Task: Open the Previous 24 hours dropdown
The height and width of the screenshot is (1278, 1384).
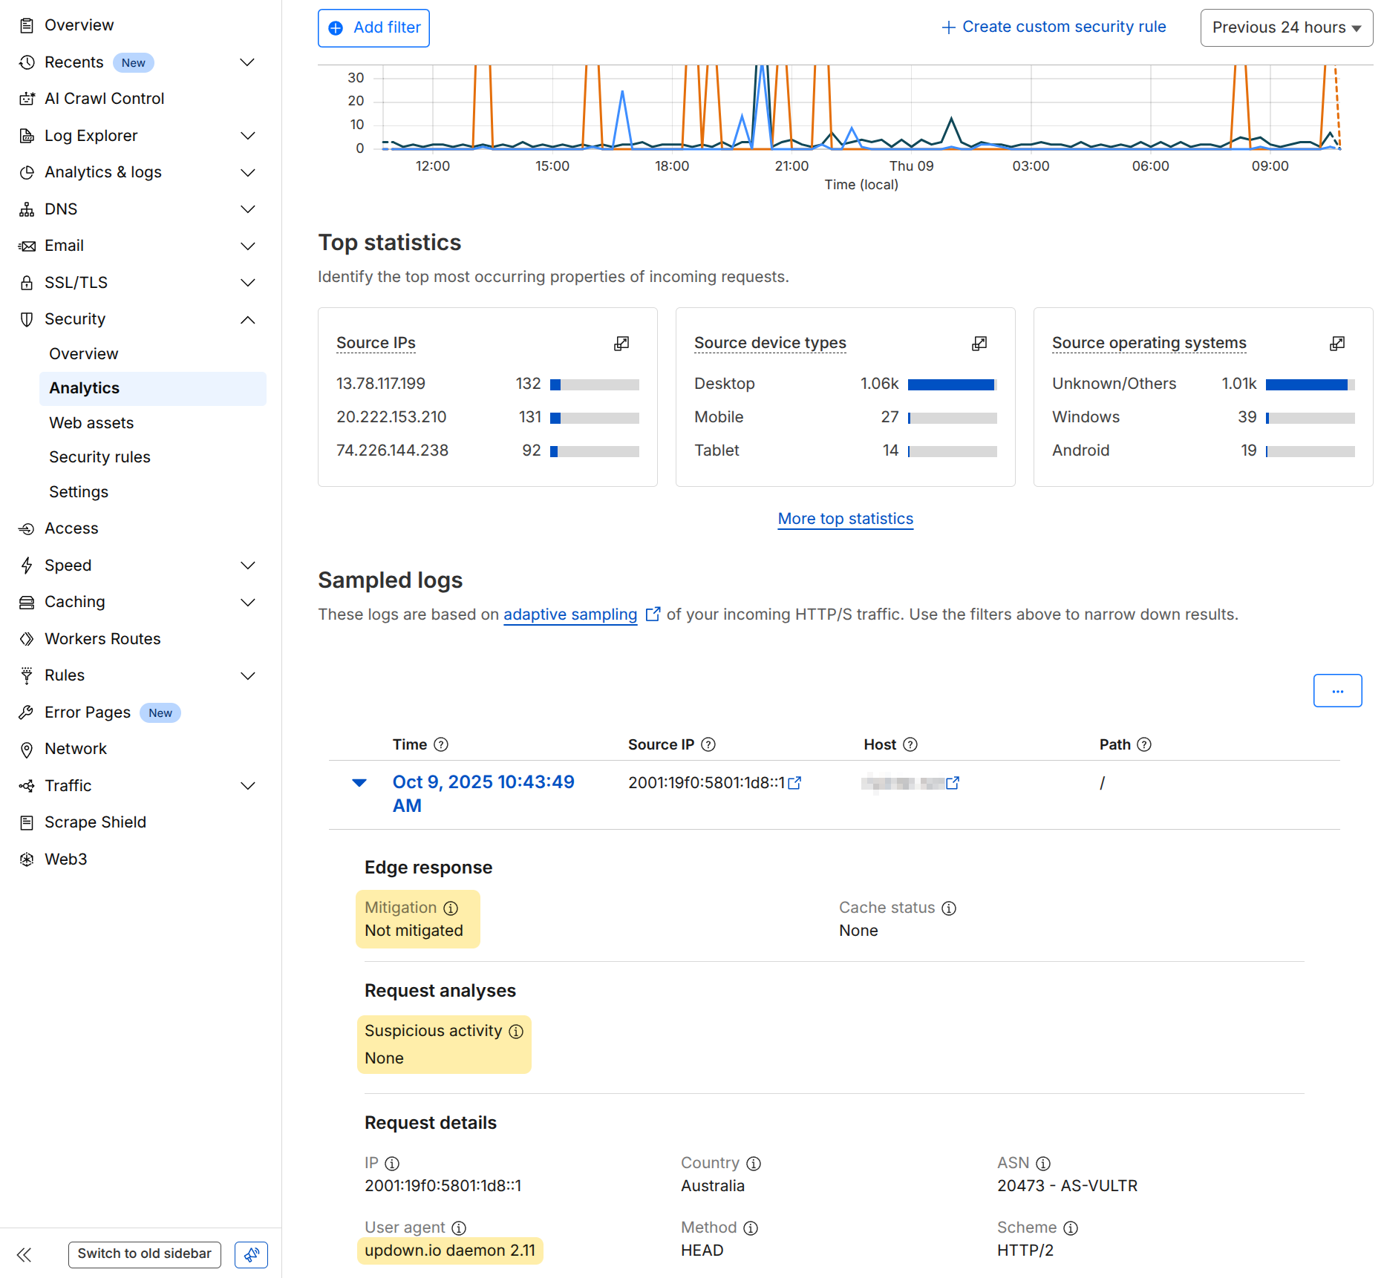Action: click(x=1286, y=27)
